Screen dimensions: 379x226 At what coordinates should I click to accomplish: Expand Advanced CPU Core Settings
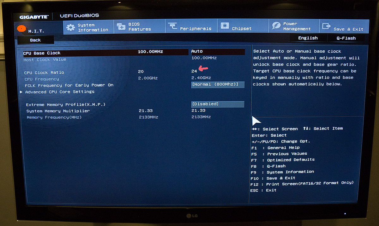pos(60,92)
